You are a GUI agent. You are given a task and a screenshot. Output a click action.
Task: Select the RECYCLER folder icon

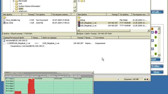coord(17,1)
